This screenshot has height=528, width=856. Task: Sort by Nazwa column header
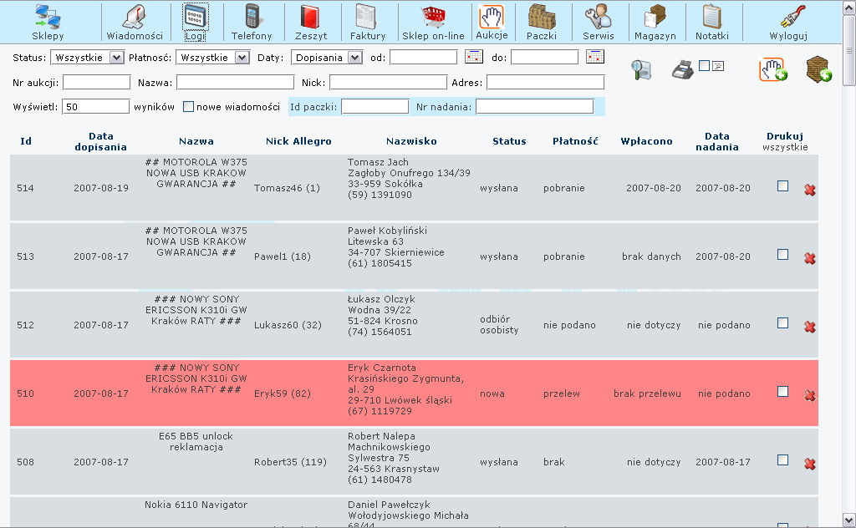pyautogui.click(x=196, y=141)
